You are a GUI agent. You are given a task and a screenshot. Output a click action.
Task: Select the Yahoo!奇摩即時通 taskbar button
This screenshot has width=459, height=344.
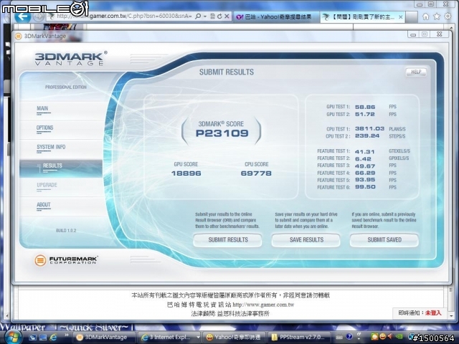coord(234,338)
